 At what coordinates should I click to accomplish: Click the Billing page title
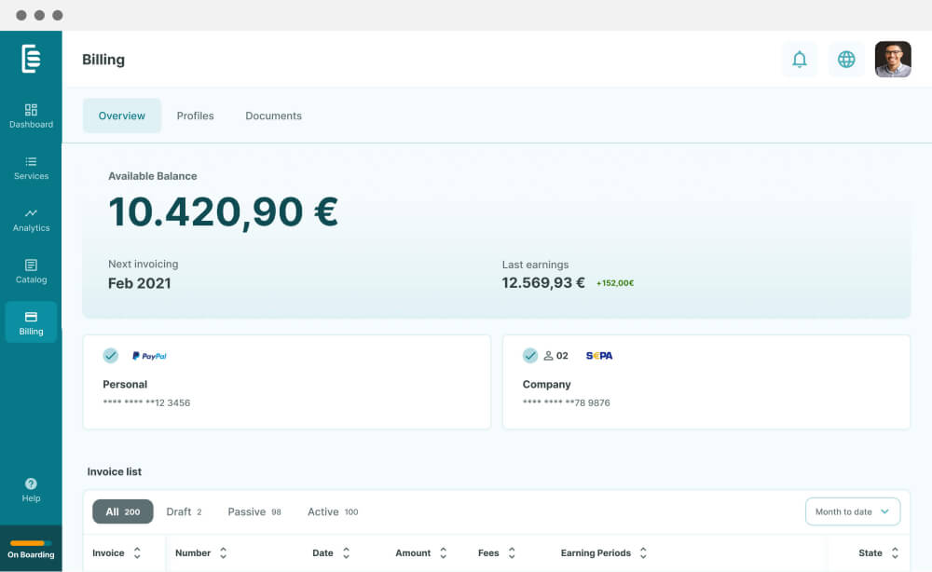(103, 60)
